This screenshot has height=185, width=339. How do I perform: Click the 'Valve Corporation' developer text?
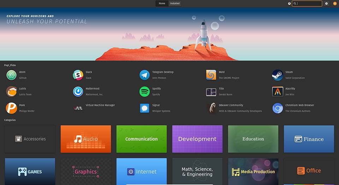pos(295,78)
